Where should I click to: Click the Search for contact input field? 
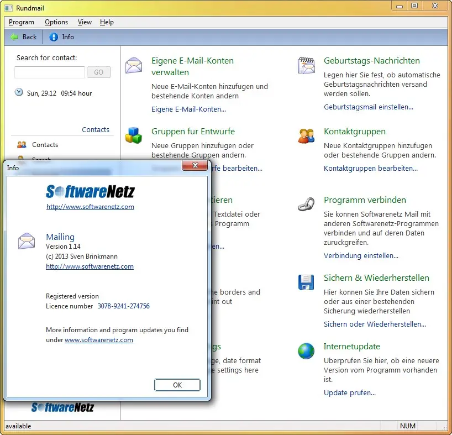(50, 72)
